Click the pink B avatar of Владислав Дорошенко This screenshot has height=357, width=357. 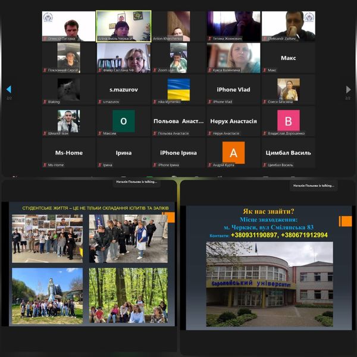[289, 121]
